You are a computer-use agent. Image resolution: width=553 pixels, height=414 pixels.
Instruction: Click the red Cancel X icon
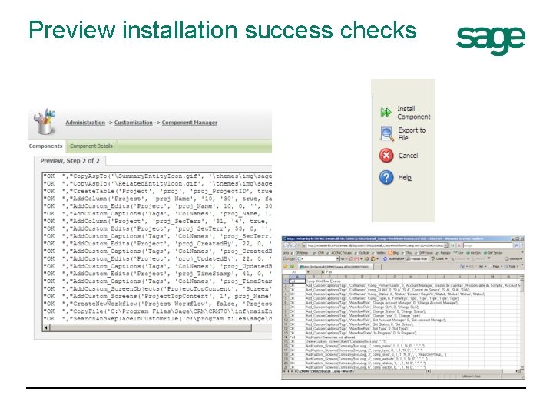click(x=386, y=155)
